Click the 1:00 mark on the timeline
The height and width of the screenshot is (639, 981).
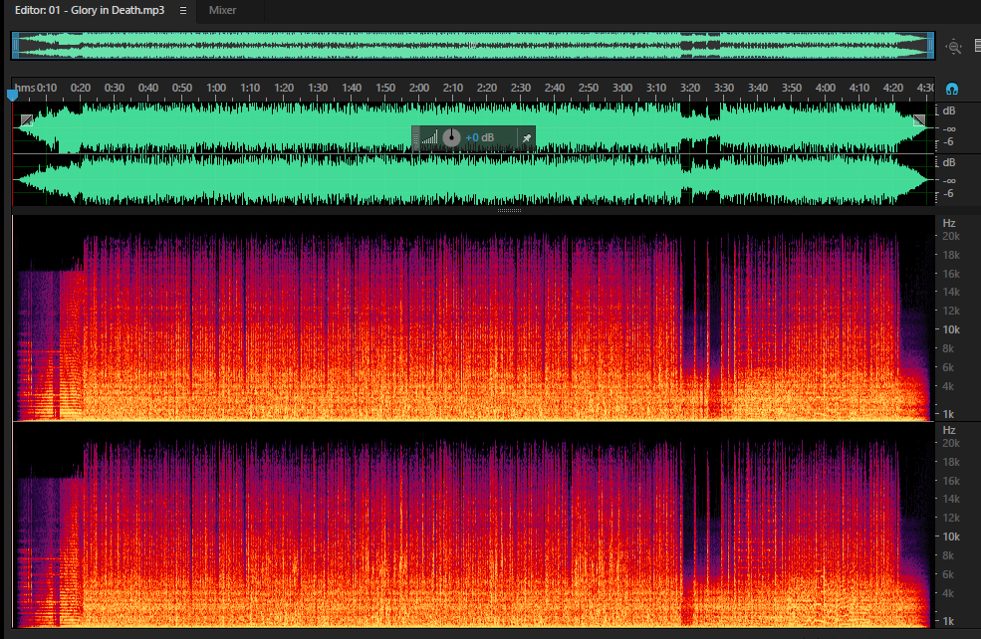216,88
